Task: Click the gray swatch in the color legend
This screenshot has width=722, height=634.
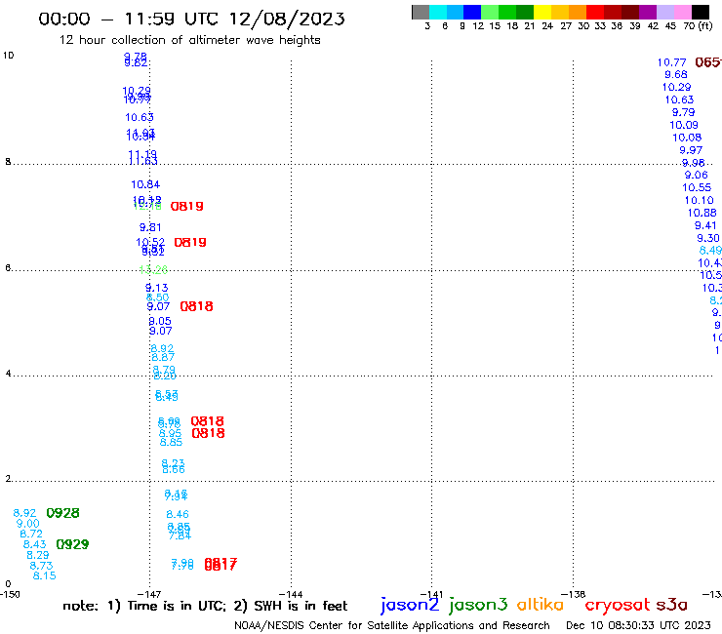Action: pyautogui.click(x=421, y=12)
